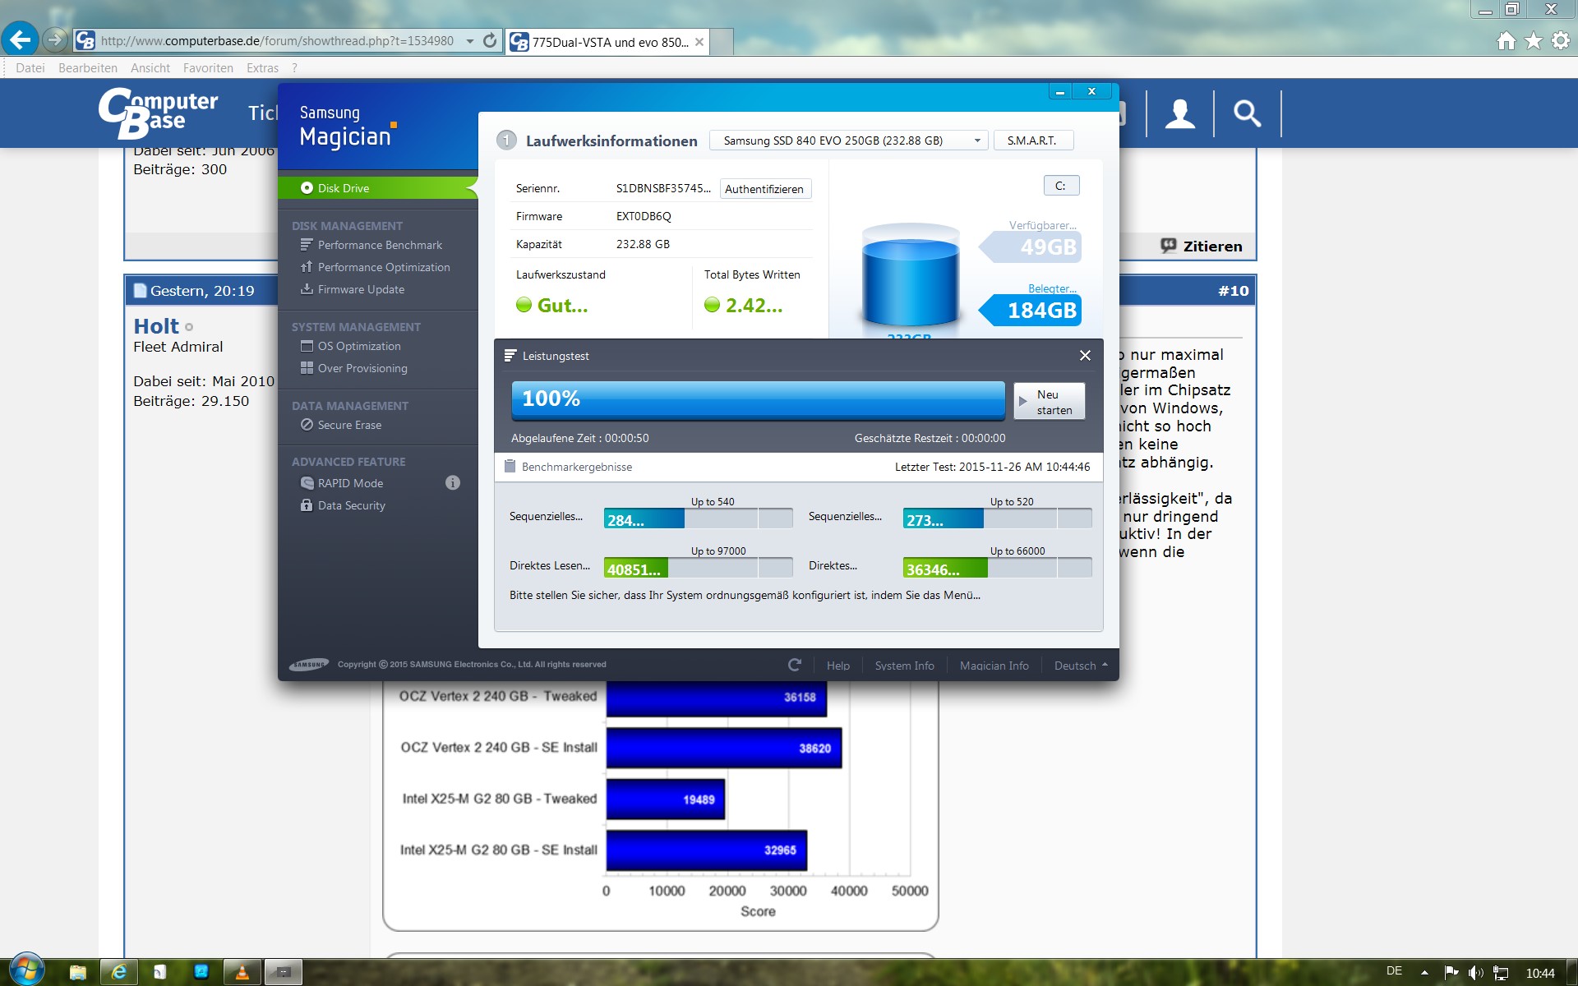1578x986 pixels.
Task: Click the RAPID Mode info icon
Action: (453, 483)
